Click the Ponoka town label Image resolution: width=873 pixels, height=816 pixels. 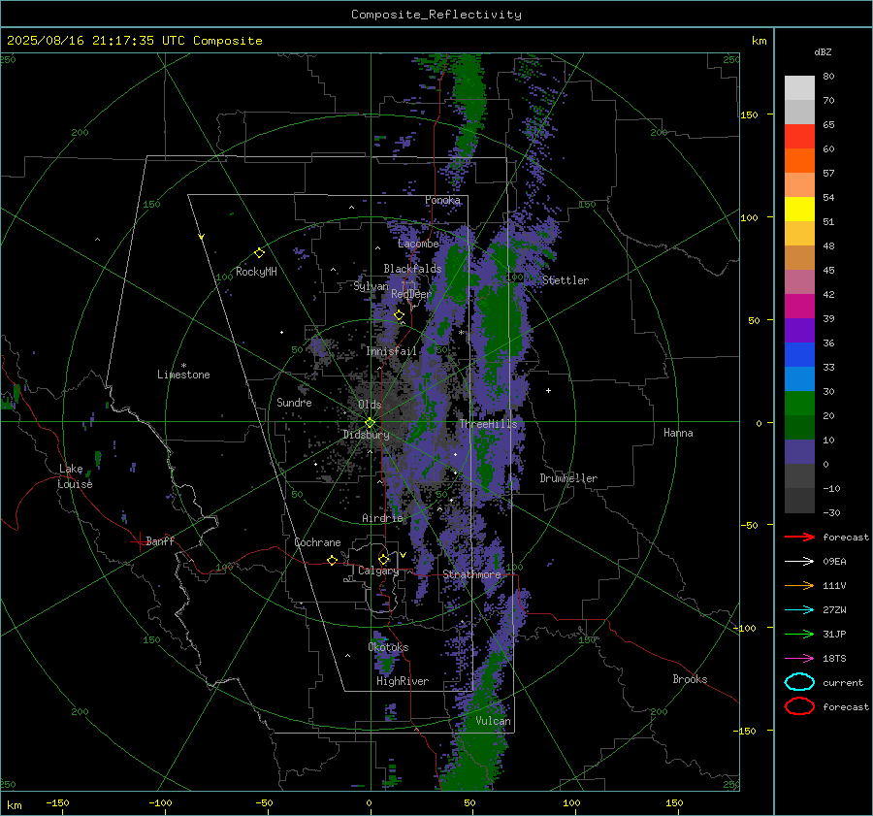442,200
